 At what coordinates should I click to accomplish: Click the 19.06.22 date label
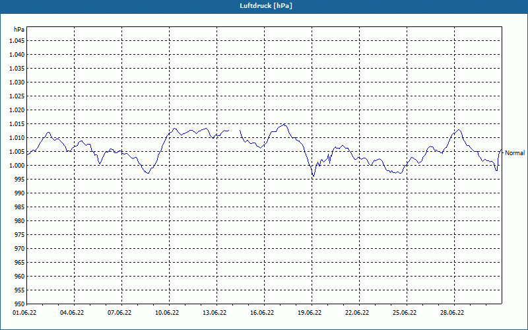pyautogui.click(x=310, y=313)
